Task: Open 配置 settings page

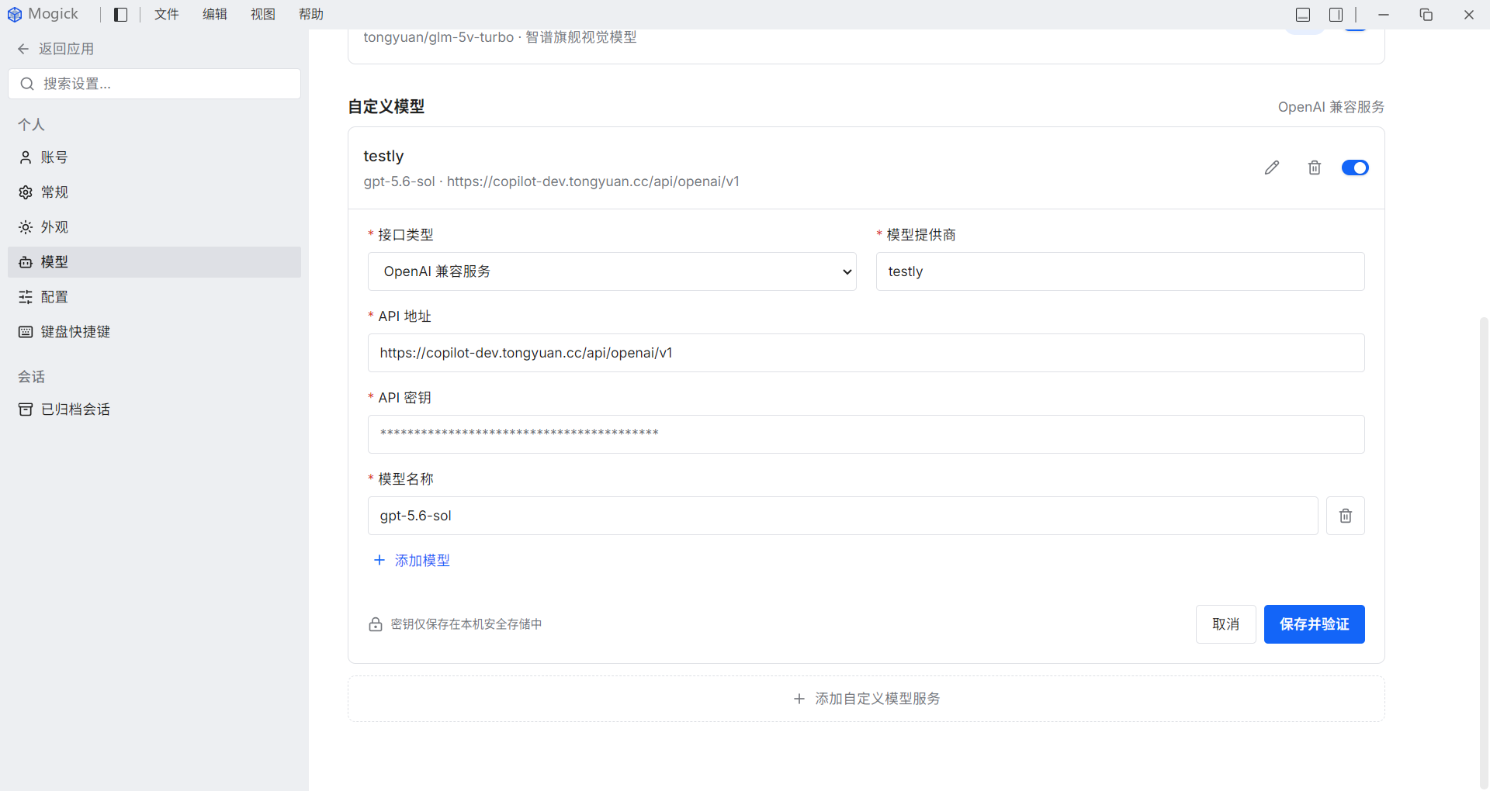Action: [x=154, y=297]
